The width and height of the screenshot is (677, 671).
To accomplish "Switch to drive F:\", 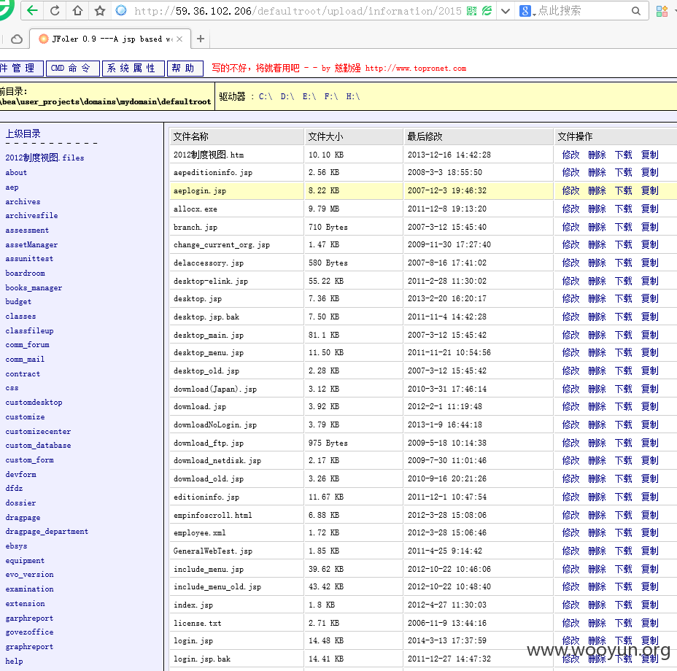I will point(331,97).
